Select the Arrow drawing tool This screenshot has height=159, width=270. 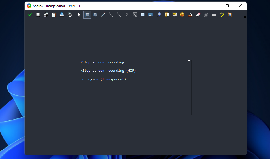119,15
